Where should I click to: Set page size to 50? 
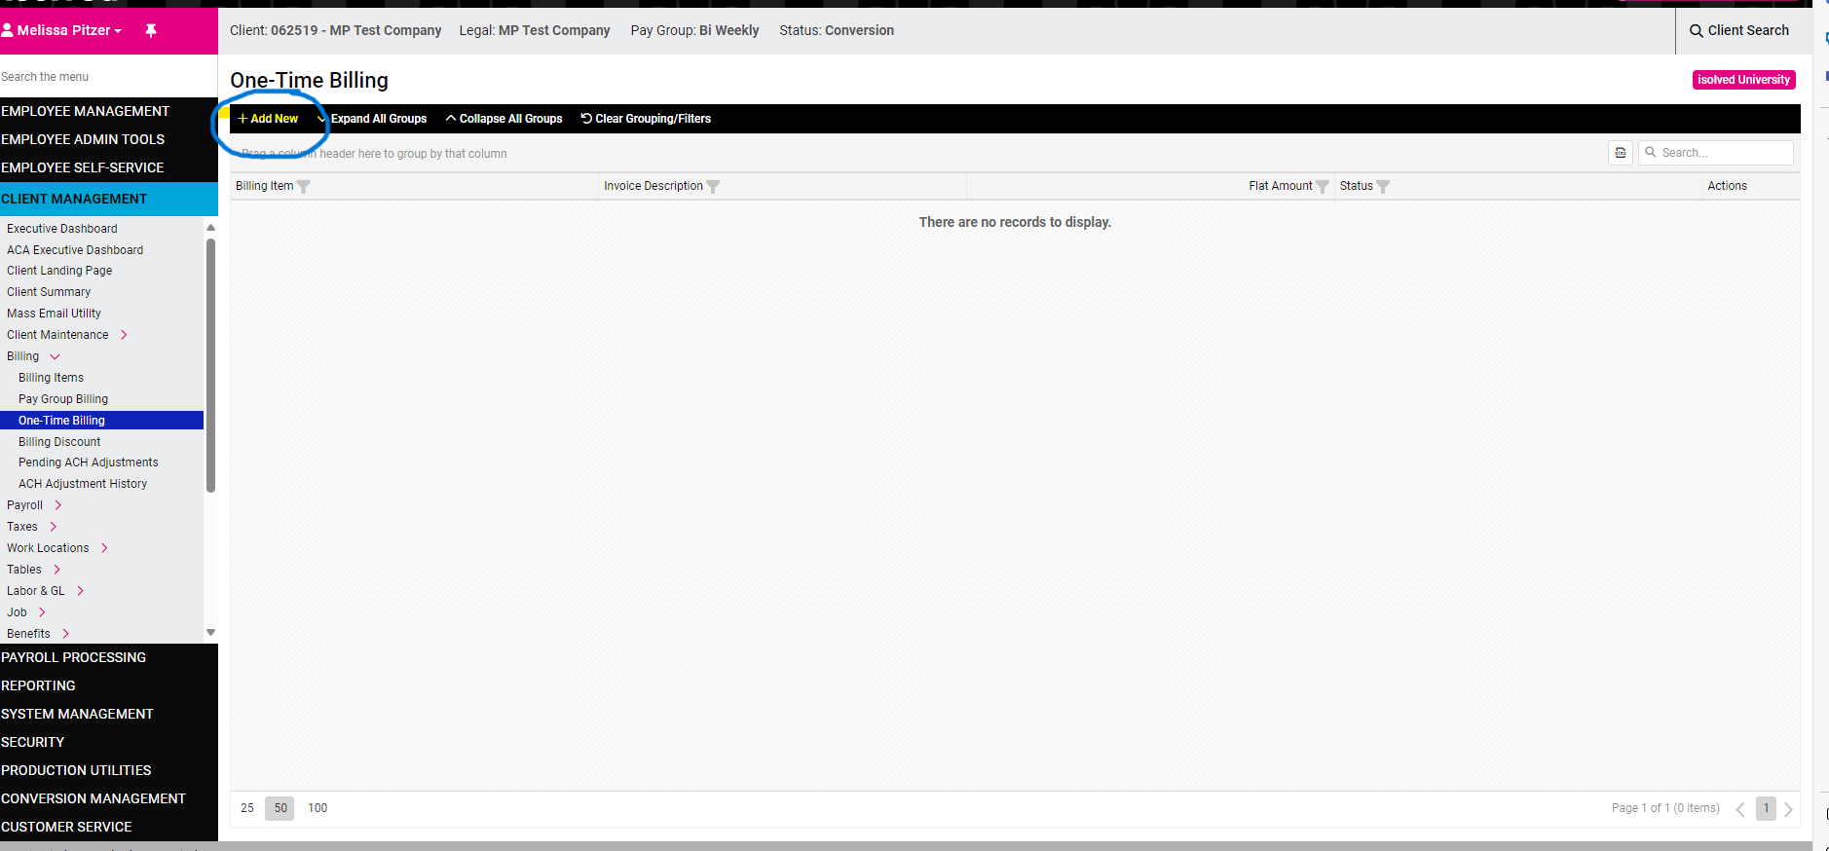pos(280,808)
